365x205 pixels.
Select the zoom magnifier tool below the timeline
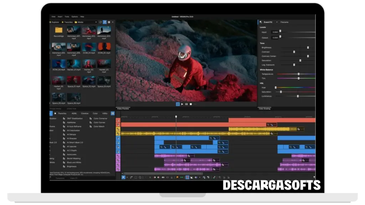click(x=140, y=177)
